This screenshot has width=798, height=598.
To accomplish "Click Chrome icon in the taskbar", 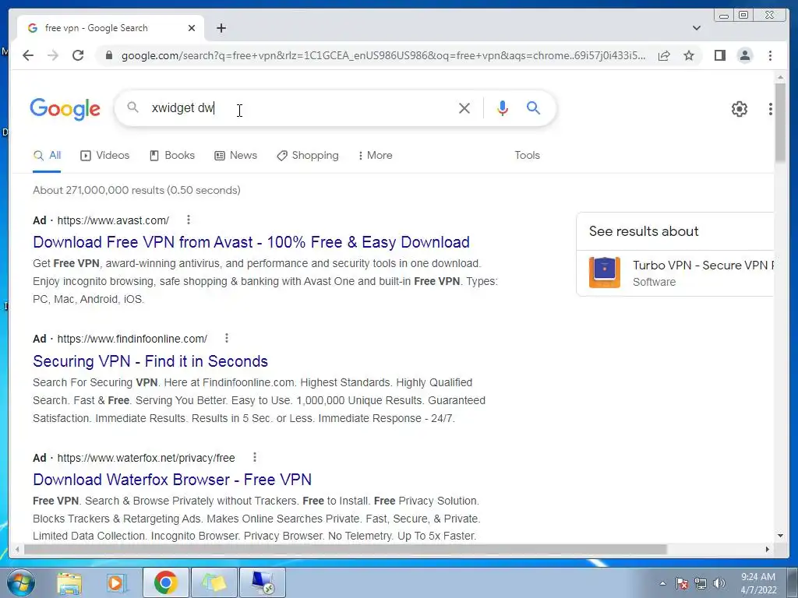I will 165,582.
